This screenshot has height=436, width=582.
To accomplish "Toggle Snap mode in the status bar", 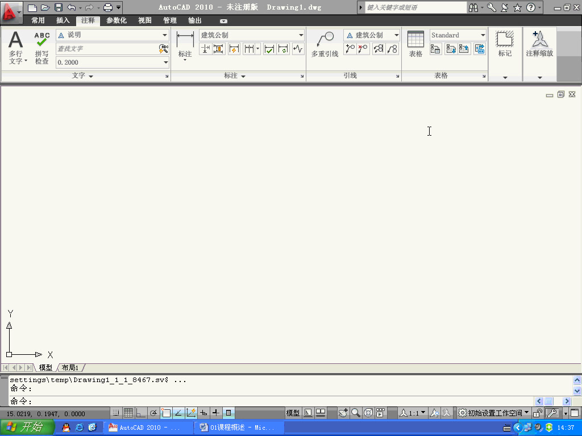I will [116, 413].
